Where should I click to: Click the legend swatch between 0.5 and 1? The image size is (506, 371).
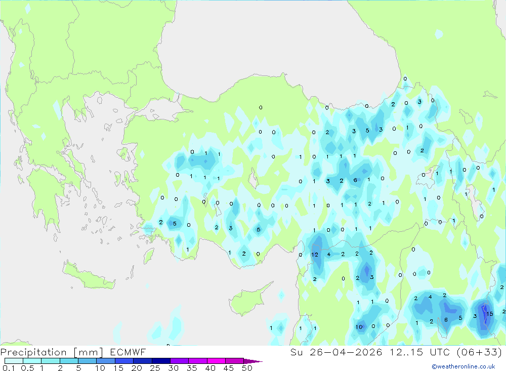tap(32, 361)
